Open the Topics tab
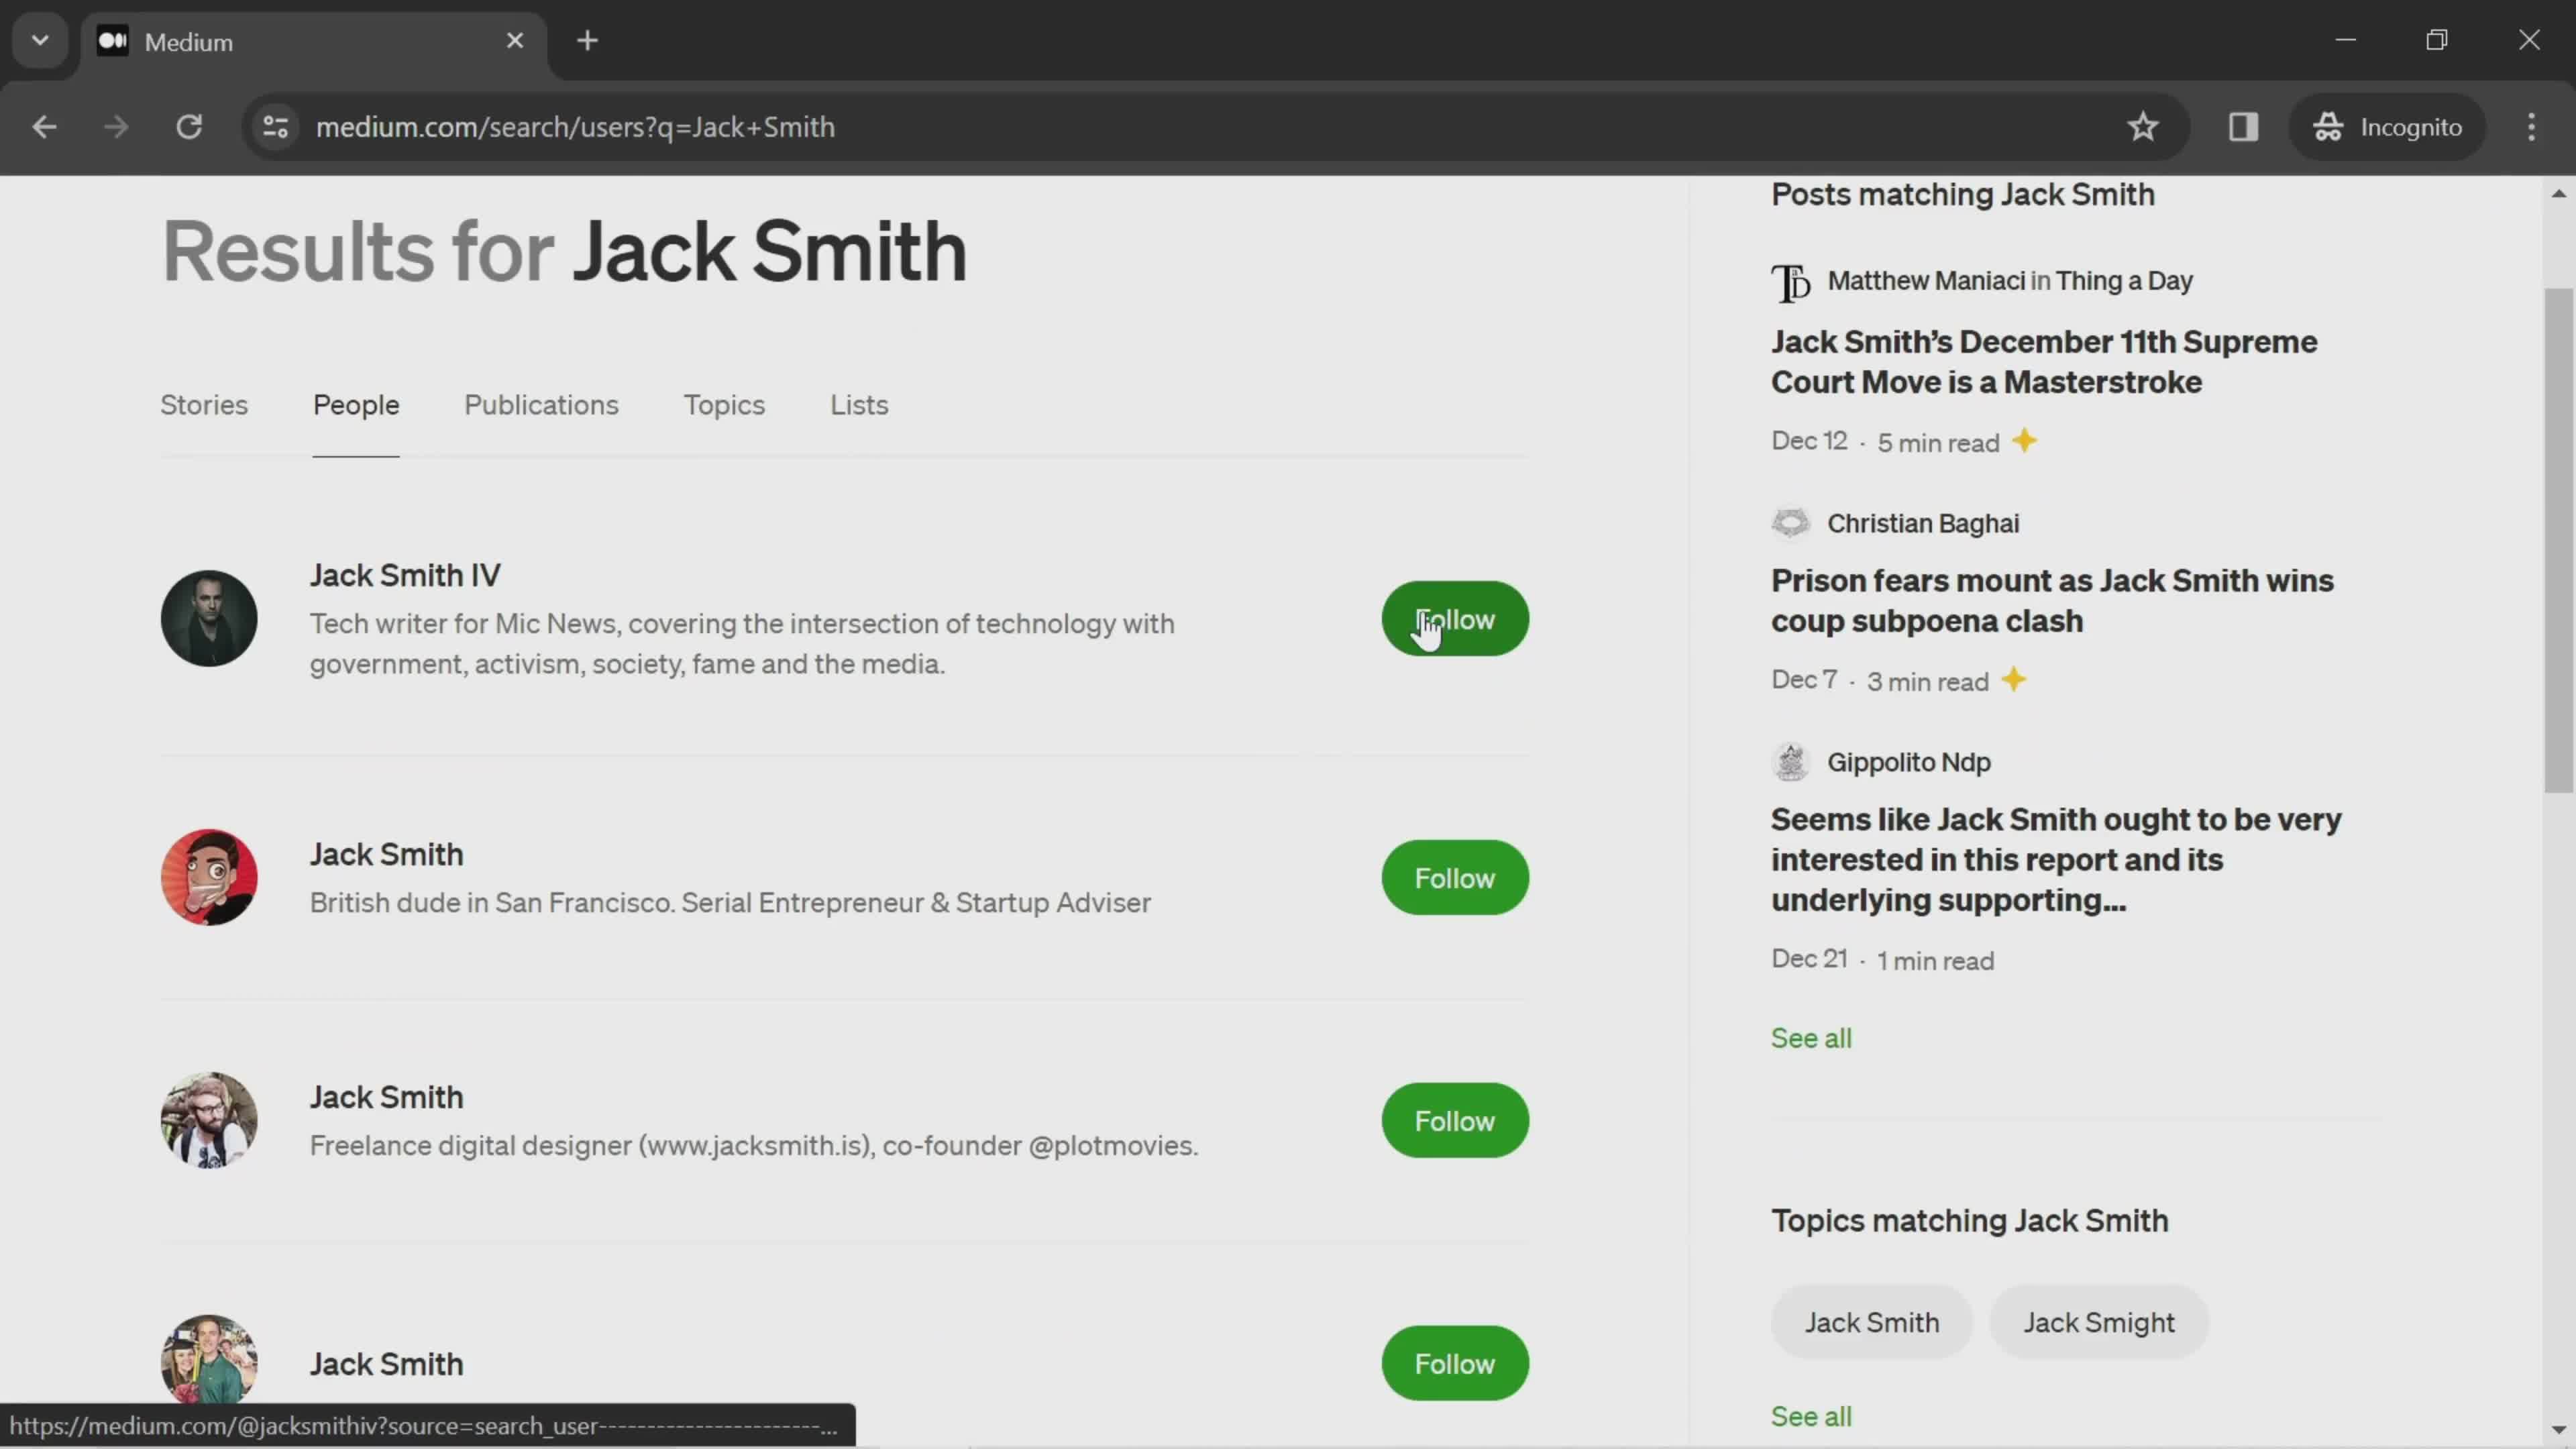Image resolution: width=2576 pixels, height=1449 pixels. tap(724, 405)
